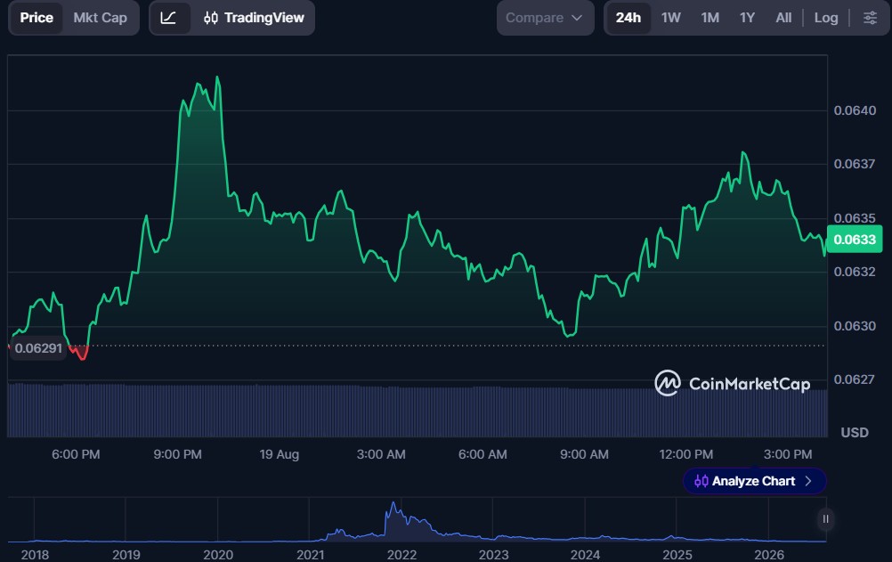Click the 6:00 AM time label
Viewport: 892px width, 562px height.
click(482, 454)
